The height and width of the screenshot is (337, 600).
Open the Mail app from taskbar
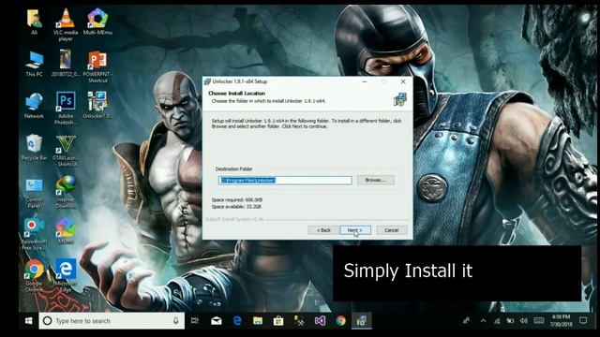pyautogui.click(x=217, y=320)
